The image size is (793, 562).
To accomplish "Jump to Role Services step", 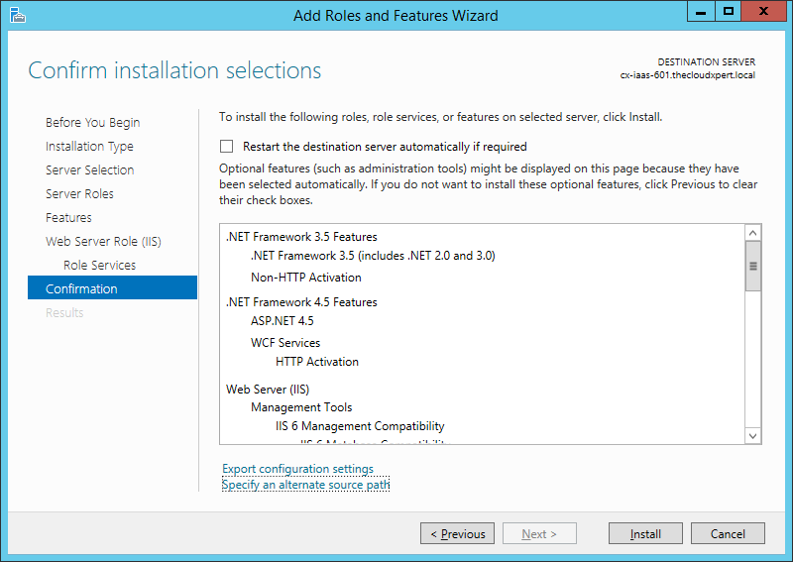I will (x=99, y=266).
